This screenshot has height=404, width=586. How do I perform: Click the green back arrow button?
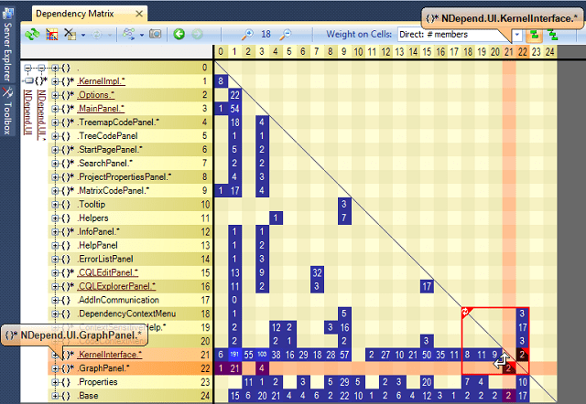coord(179,35)
